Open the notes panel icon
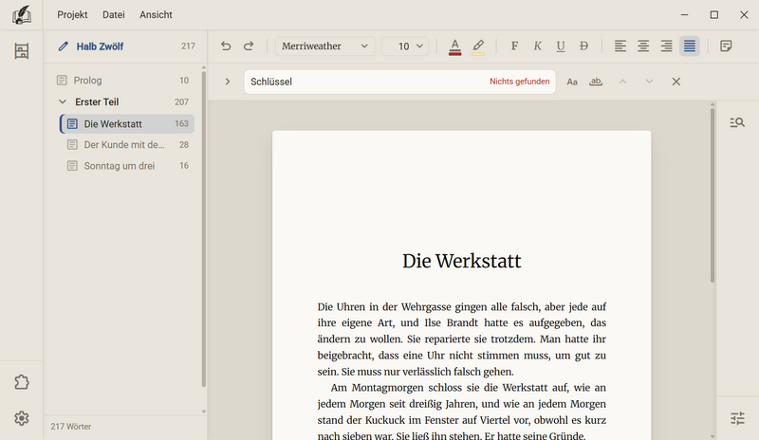This screenshot has height=440, width=759. [726, 46]
